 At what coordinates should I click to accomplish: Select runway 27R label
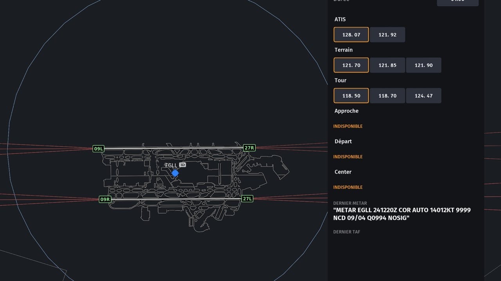pyautogui.click(x=249, y=148)
